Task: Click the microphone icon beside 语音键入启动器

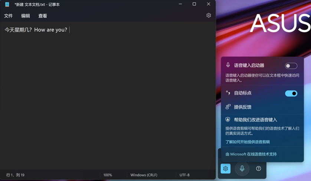Action: click(x=228, y=65)
